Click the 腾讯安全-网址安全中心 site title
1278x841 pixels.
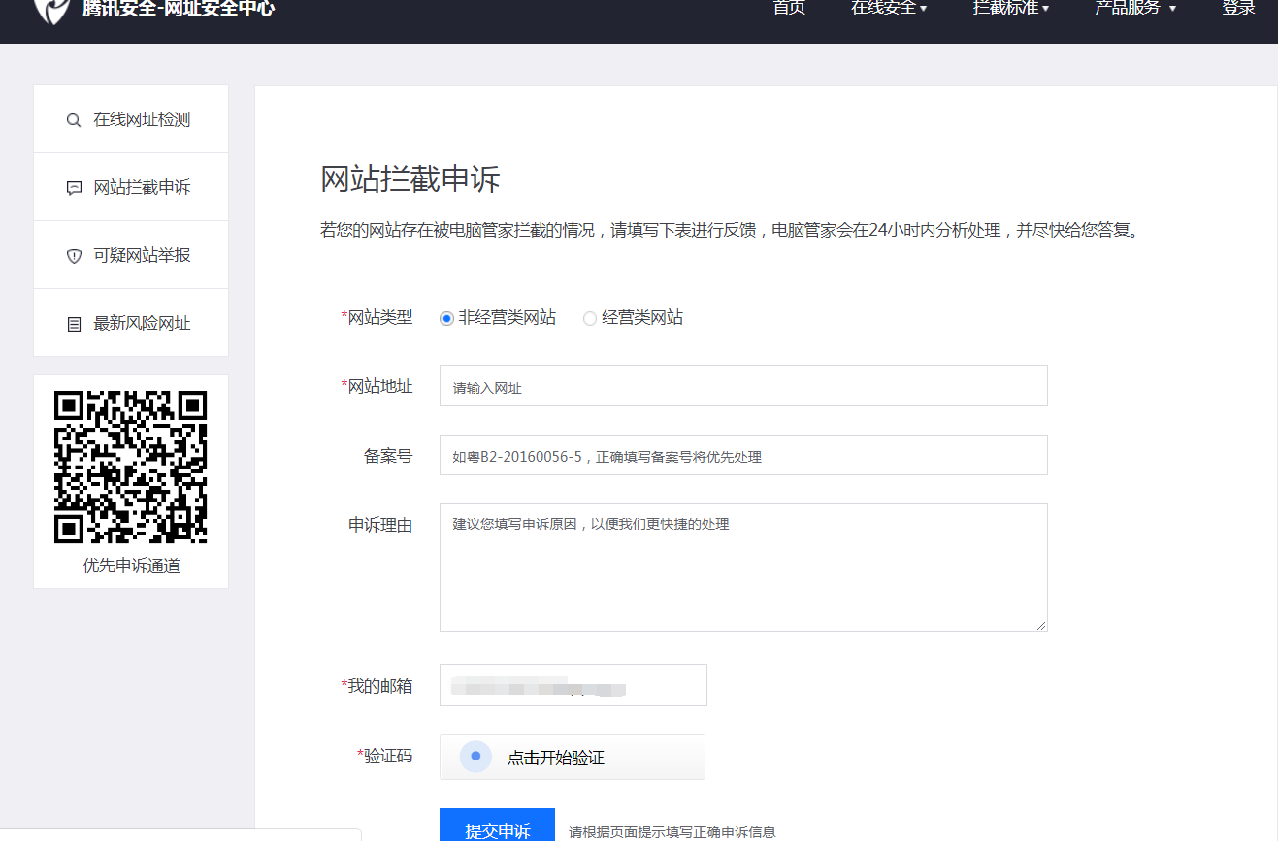pos(179,9)
